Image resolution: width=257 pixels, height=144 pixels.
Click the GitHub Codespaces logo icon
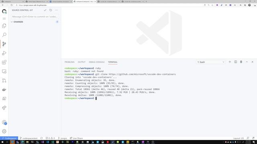4,11
